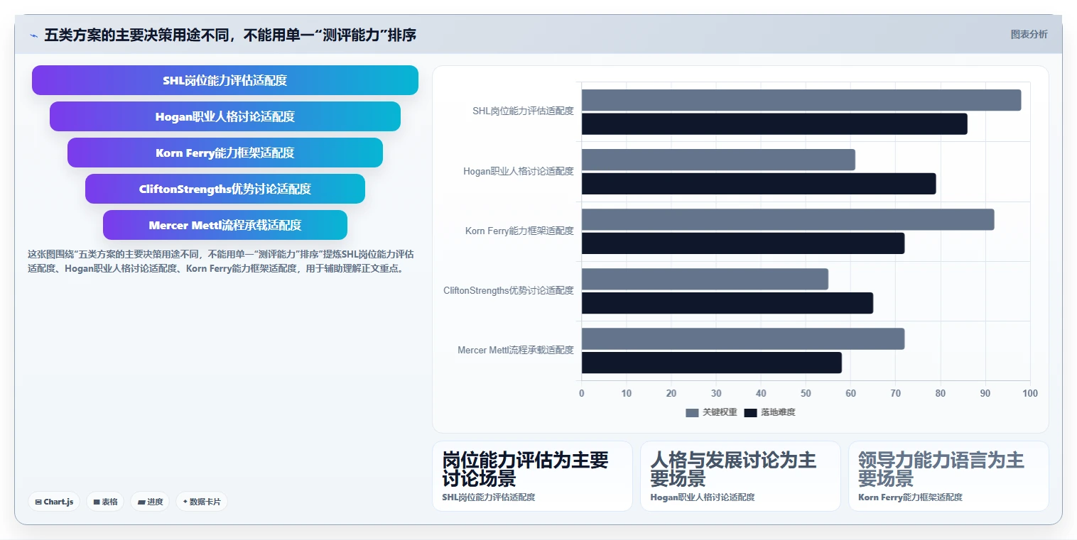The width and height of the screenshot is (1077, 540).
Task: Click Hogan 落地难度 dark bar in chart
Action: tap(759, 184)
